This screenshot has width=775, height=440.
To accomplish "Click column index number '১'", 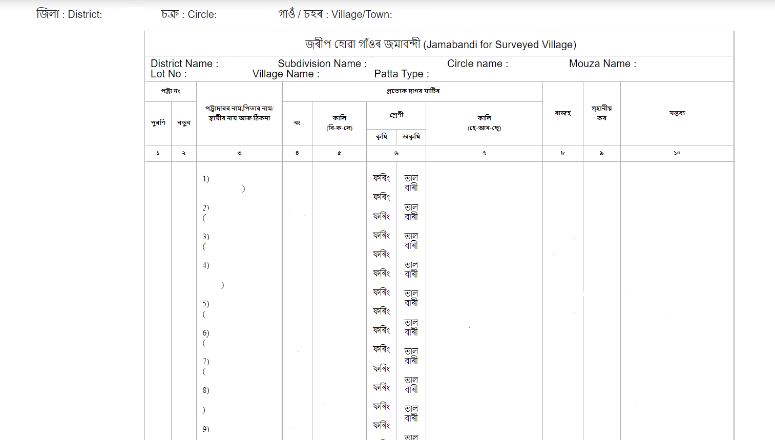I will [x=158, y=153].
